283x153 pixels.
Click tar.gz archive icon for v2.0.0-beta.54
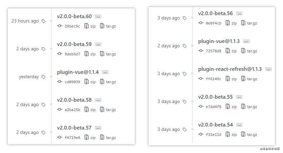(x=243, y=134)
